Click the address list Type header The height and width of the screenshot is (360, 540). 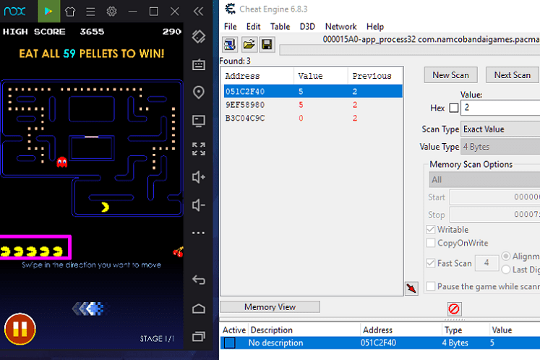pos(465,330)
